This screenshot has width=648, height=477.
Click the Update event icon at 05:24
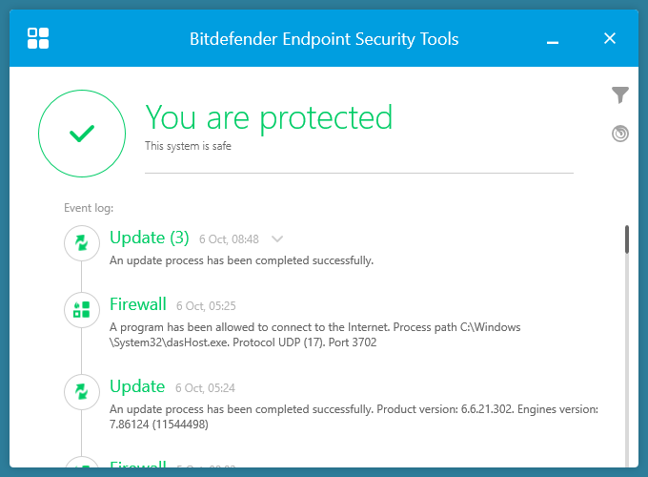point(82,391)
